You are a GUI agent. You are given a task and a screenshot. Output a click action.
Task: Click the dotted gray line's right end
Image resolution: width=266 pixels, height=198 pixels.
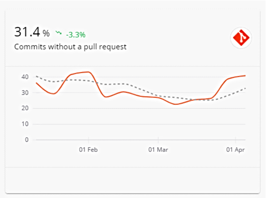click(245, 88)
